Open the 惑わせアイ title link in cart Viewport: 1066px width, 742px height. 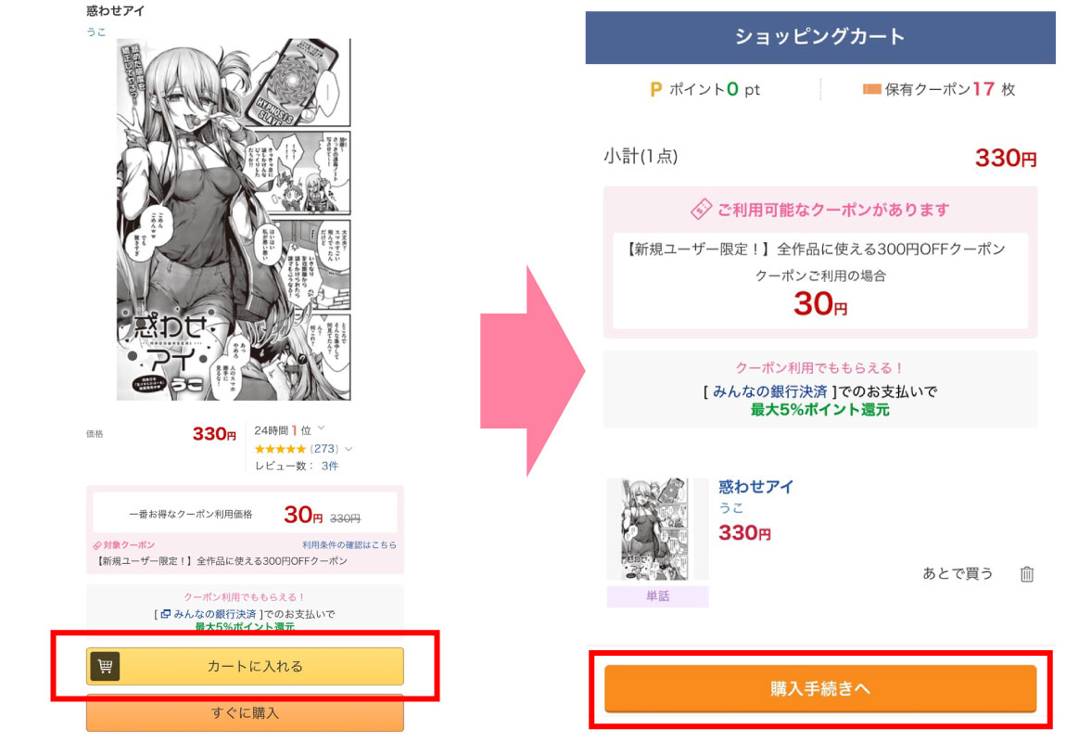[x=756, y=486]
